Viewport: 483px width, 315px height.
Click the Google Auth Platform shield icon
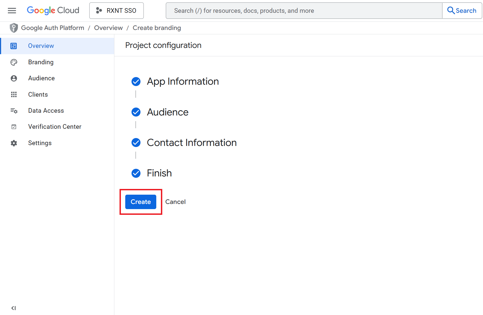pos(13,27)
